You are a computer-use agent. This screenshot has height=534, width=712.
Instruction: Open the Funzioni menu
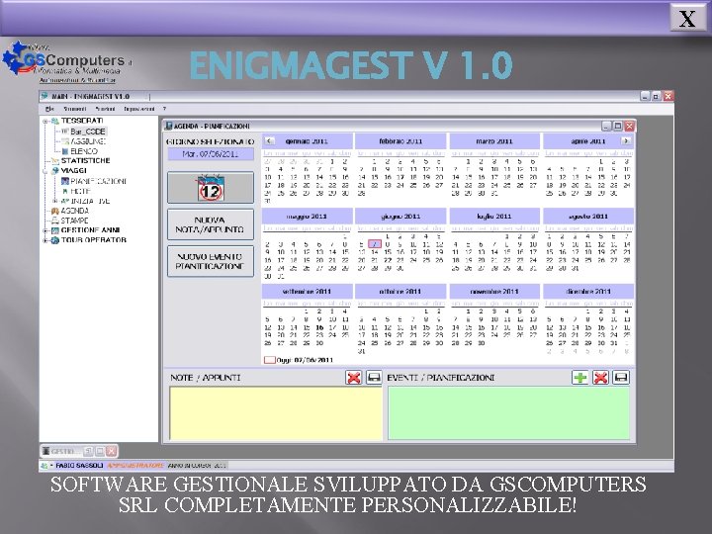coord(105,109)
